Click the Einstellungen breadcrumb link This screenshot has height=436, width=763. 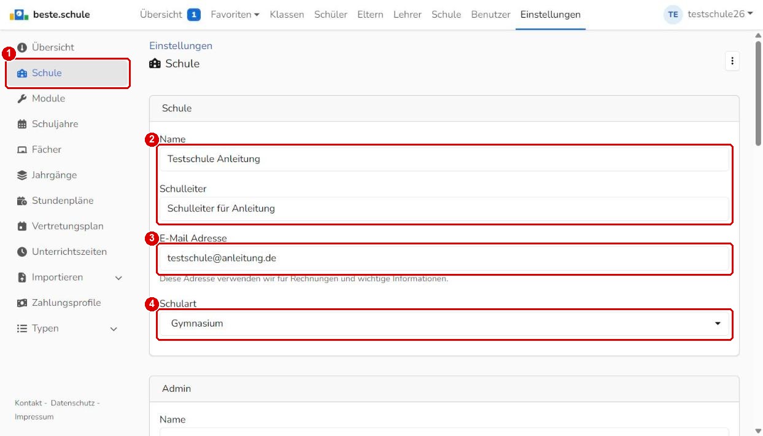[x=181, y=46]
